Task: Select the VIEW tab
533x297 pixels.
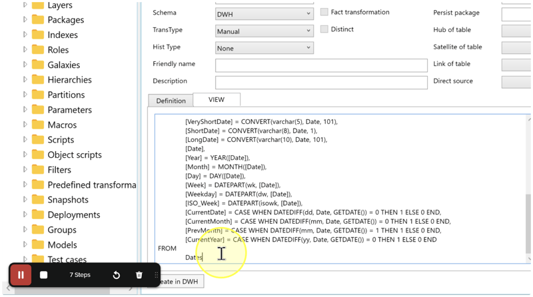Action: coord(217,100)
